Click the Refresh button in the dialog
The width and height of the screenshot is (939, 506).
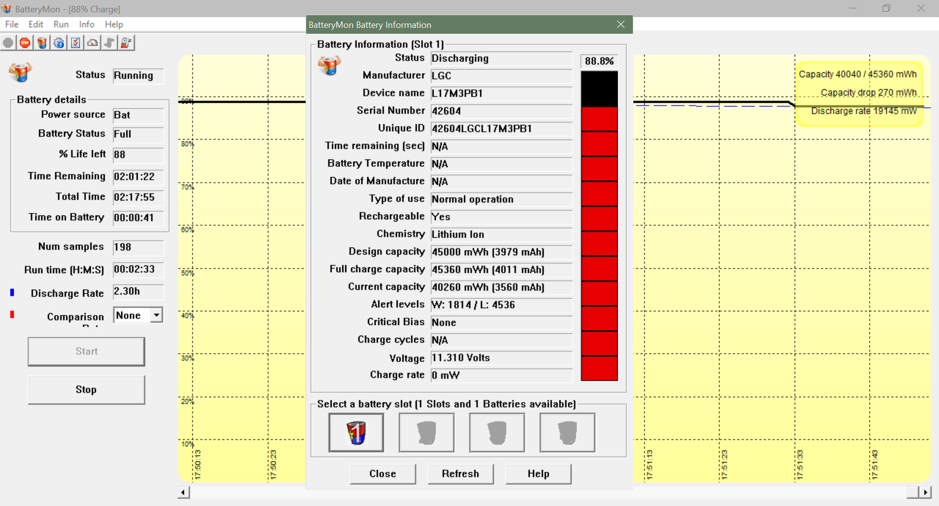tap(461, 474)
